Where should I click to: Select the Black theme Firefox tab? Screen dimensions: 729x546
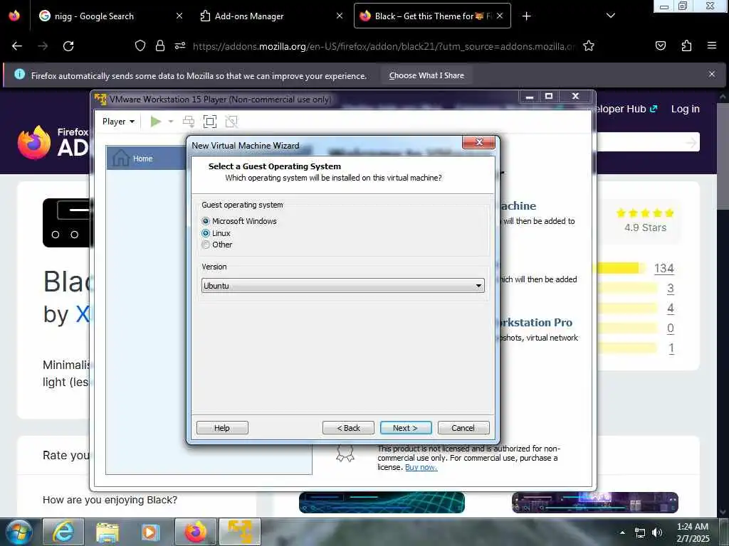[x=432, y=16]
